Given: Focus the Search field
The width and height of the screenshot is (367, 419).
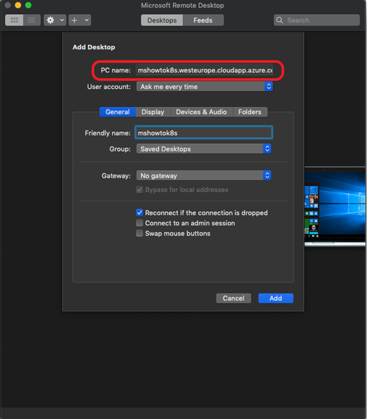Looking at the screenshot, I should click(x=317, y=20).
